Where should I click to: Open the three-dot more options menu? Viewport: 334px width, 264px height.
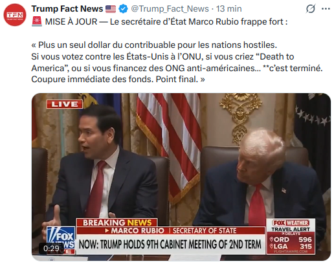(x=326, y=9)
